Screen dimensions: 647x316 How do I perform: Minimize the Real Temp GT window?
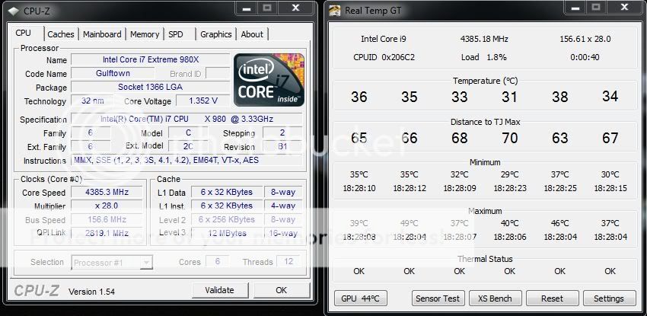[x=577, y=8]
